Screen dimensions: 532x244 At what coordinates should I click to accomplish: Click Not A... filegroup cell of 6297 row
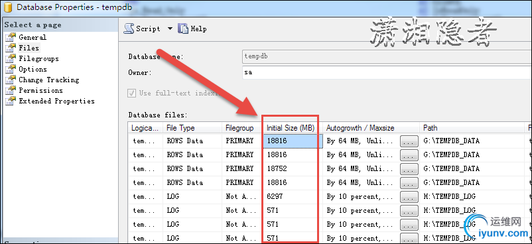pyautogui.click(x=241, y=196)
